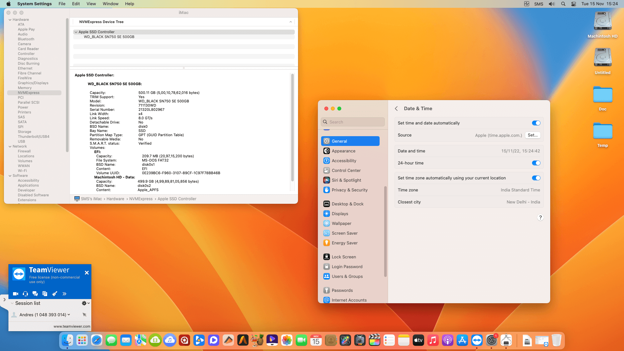Open the Andres session dropdown arrow
The width and height of the screenshot is (624, 351).
[69, 315]
